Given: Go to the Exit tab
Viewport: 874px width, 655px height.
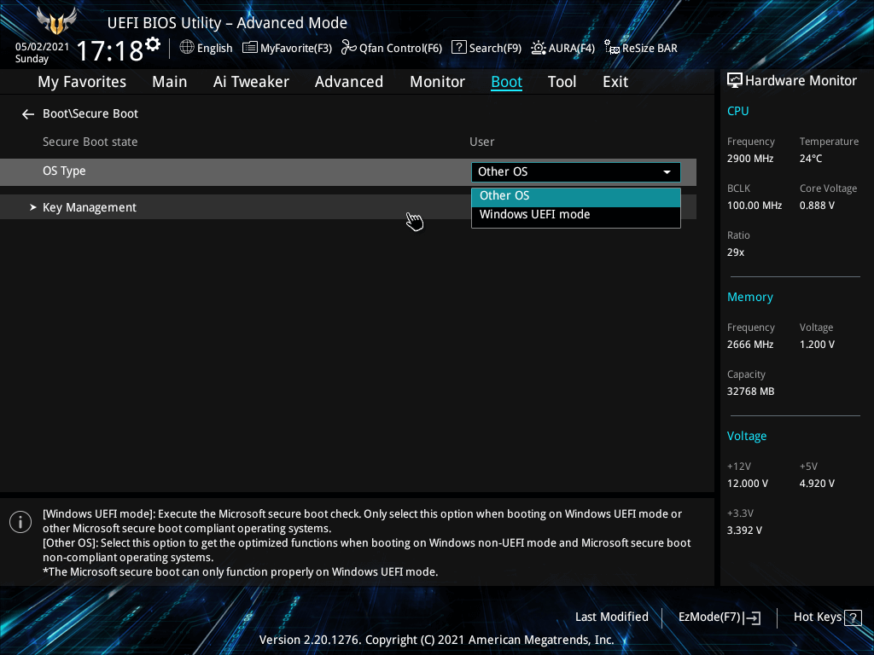Looking at the screenshot, I should (x=615, y=82).
